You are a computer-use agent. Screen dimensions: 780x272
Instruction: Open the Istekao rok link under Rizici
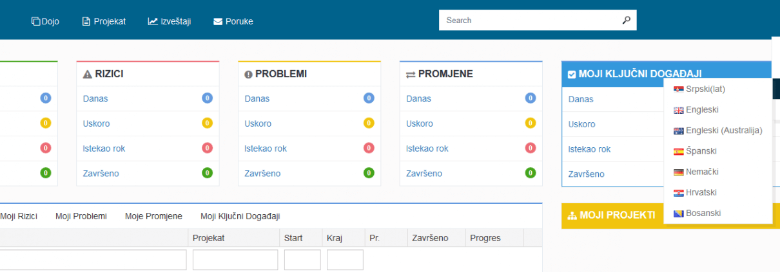104,149
